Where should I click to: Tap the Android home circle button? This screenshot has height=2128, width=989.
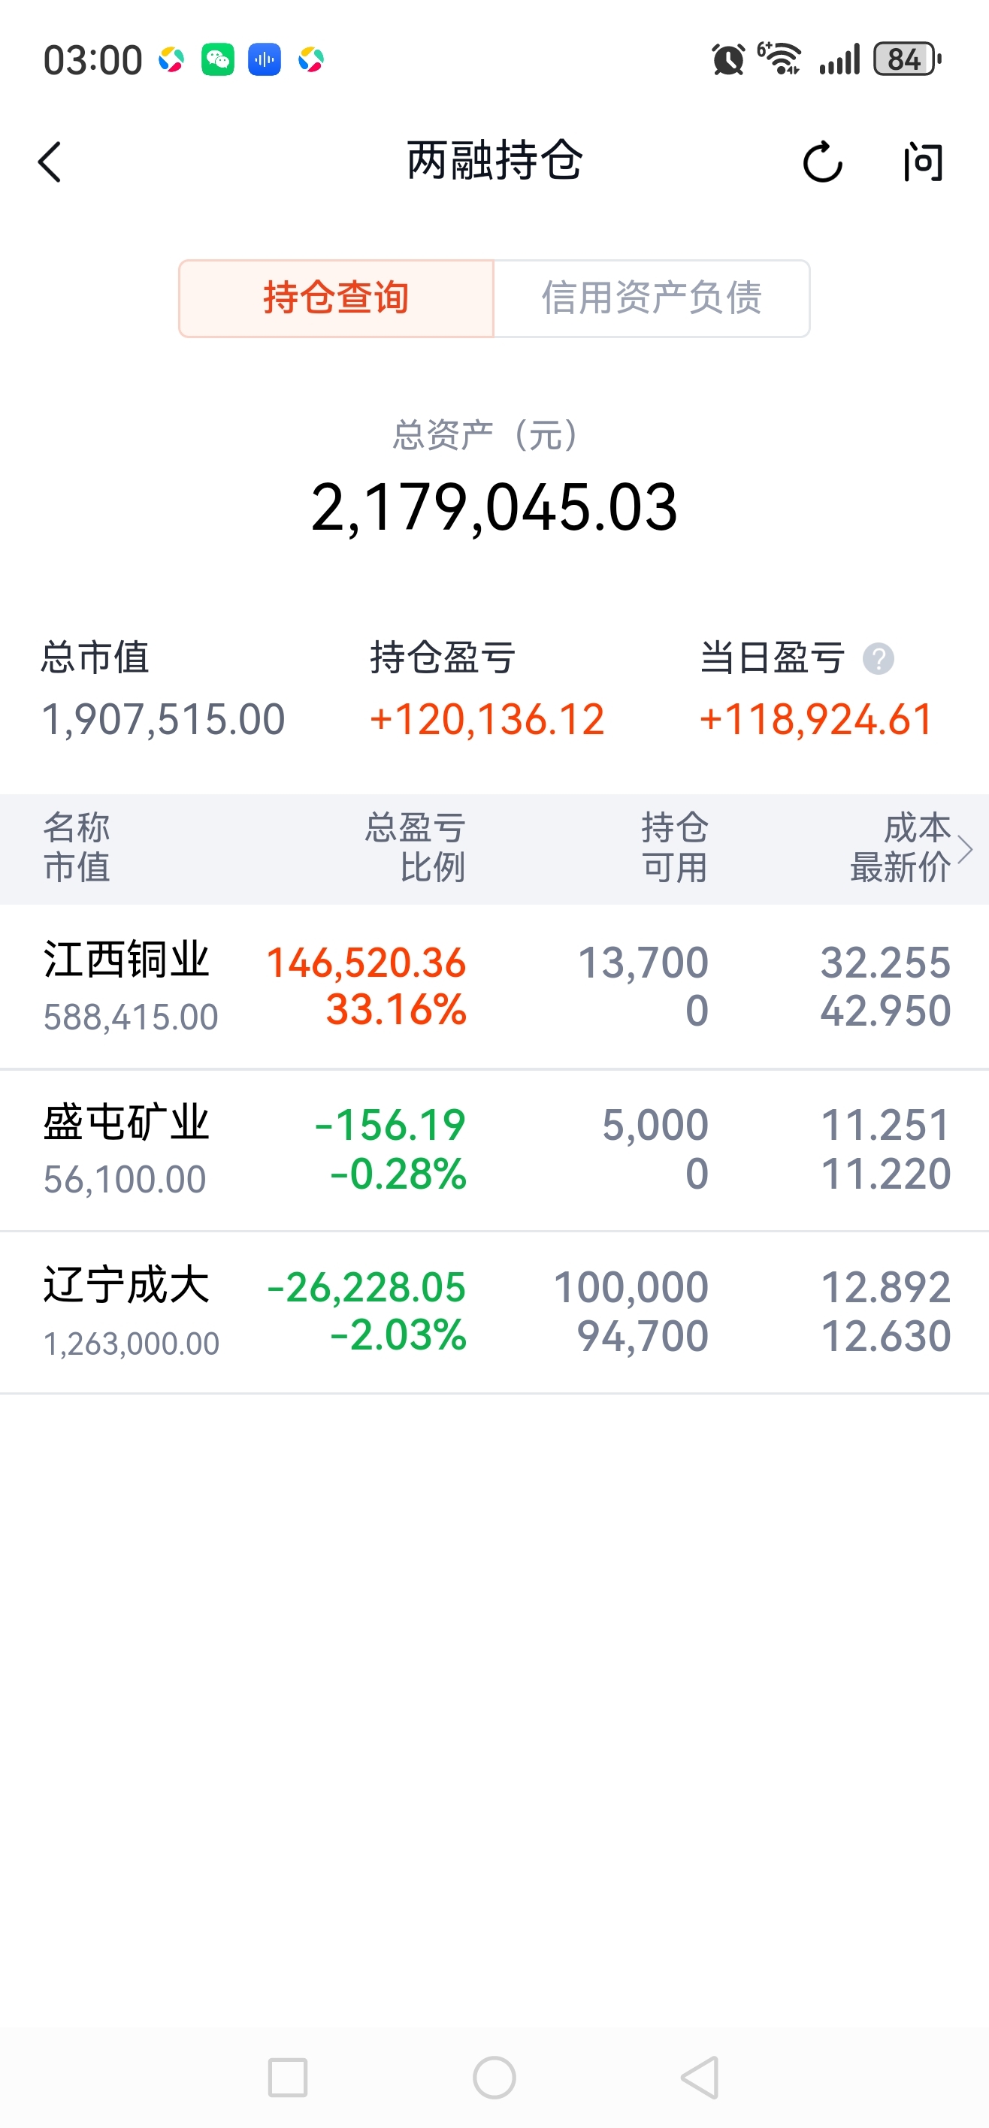(x=494, y=2077)
